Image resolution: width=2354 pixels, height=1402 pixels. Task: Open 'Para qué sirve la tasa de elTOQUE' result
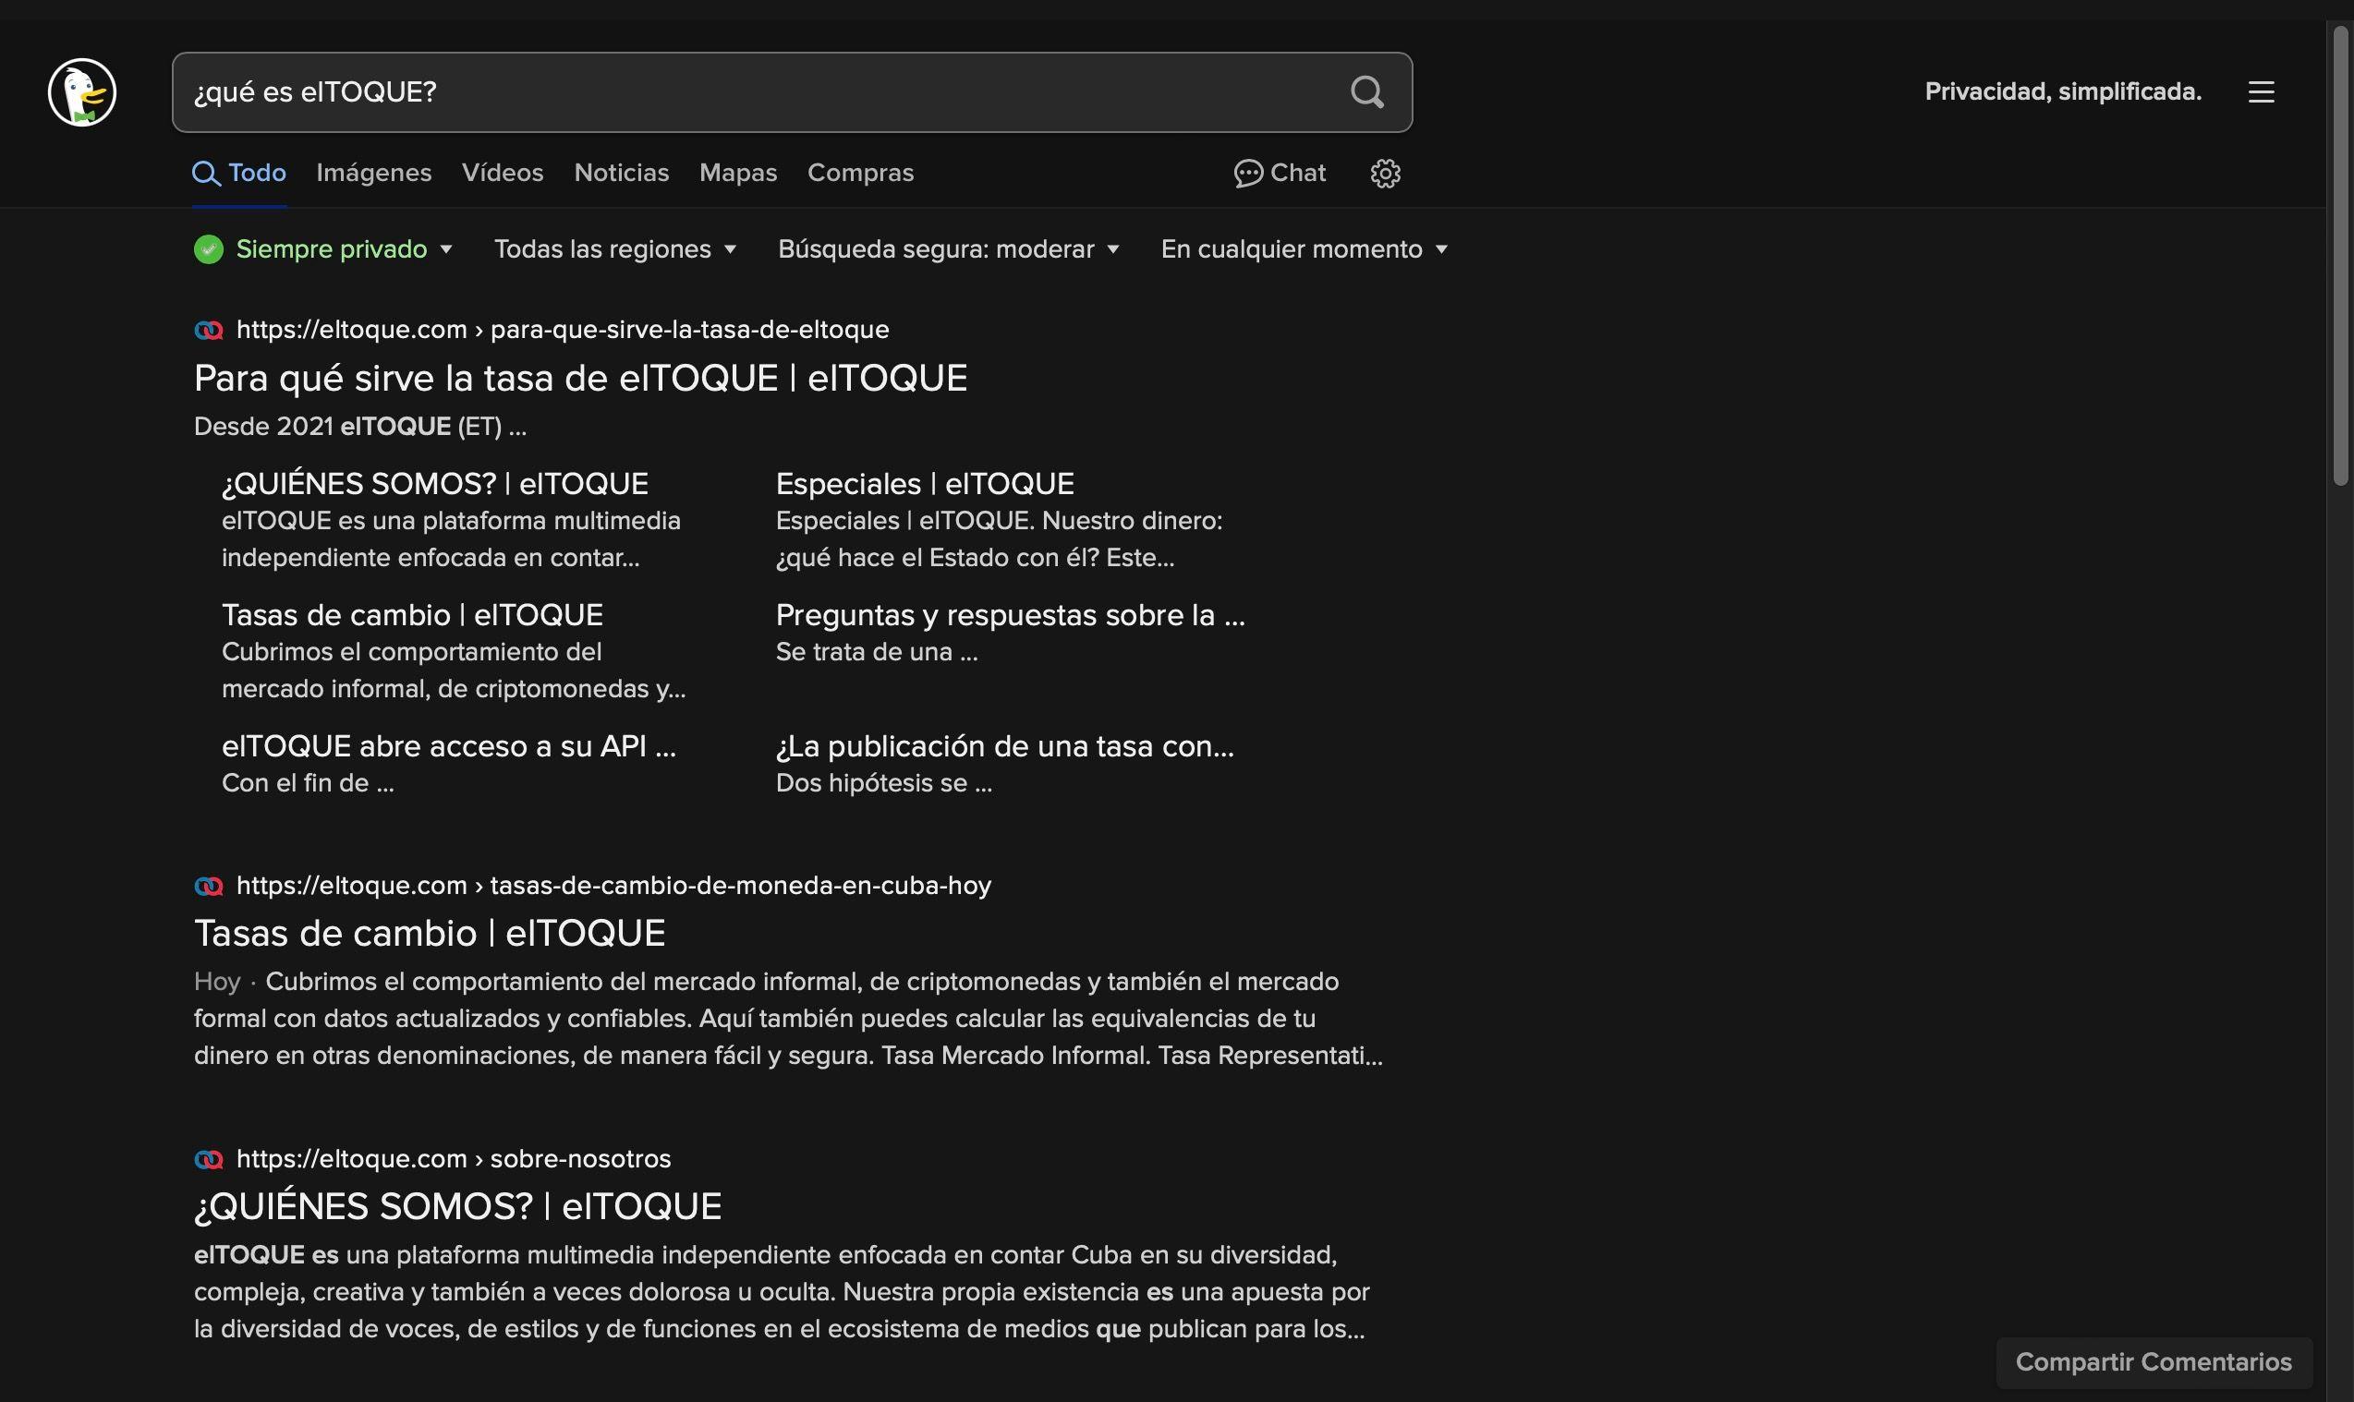click(x=580, y=378)
